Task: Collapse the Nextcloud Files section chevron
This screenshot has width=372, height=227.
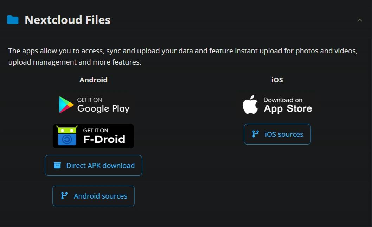Action: point(360,20)
